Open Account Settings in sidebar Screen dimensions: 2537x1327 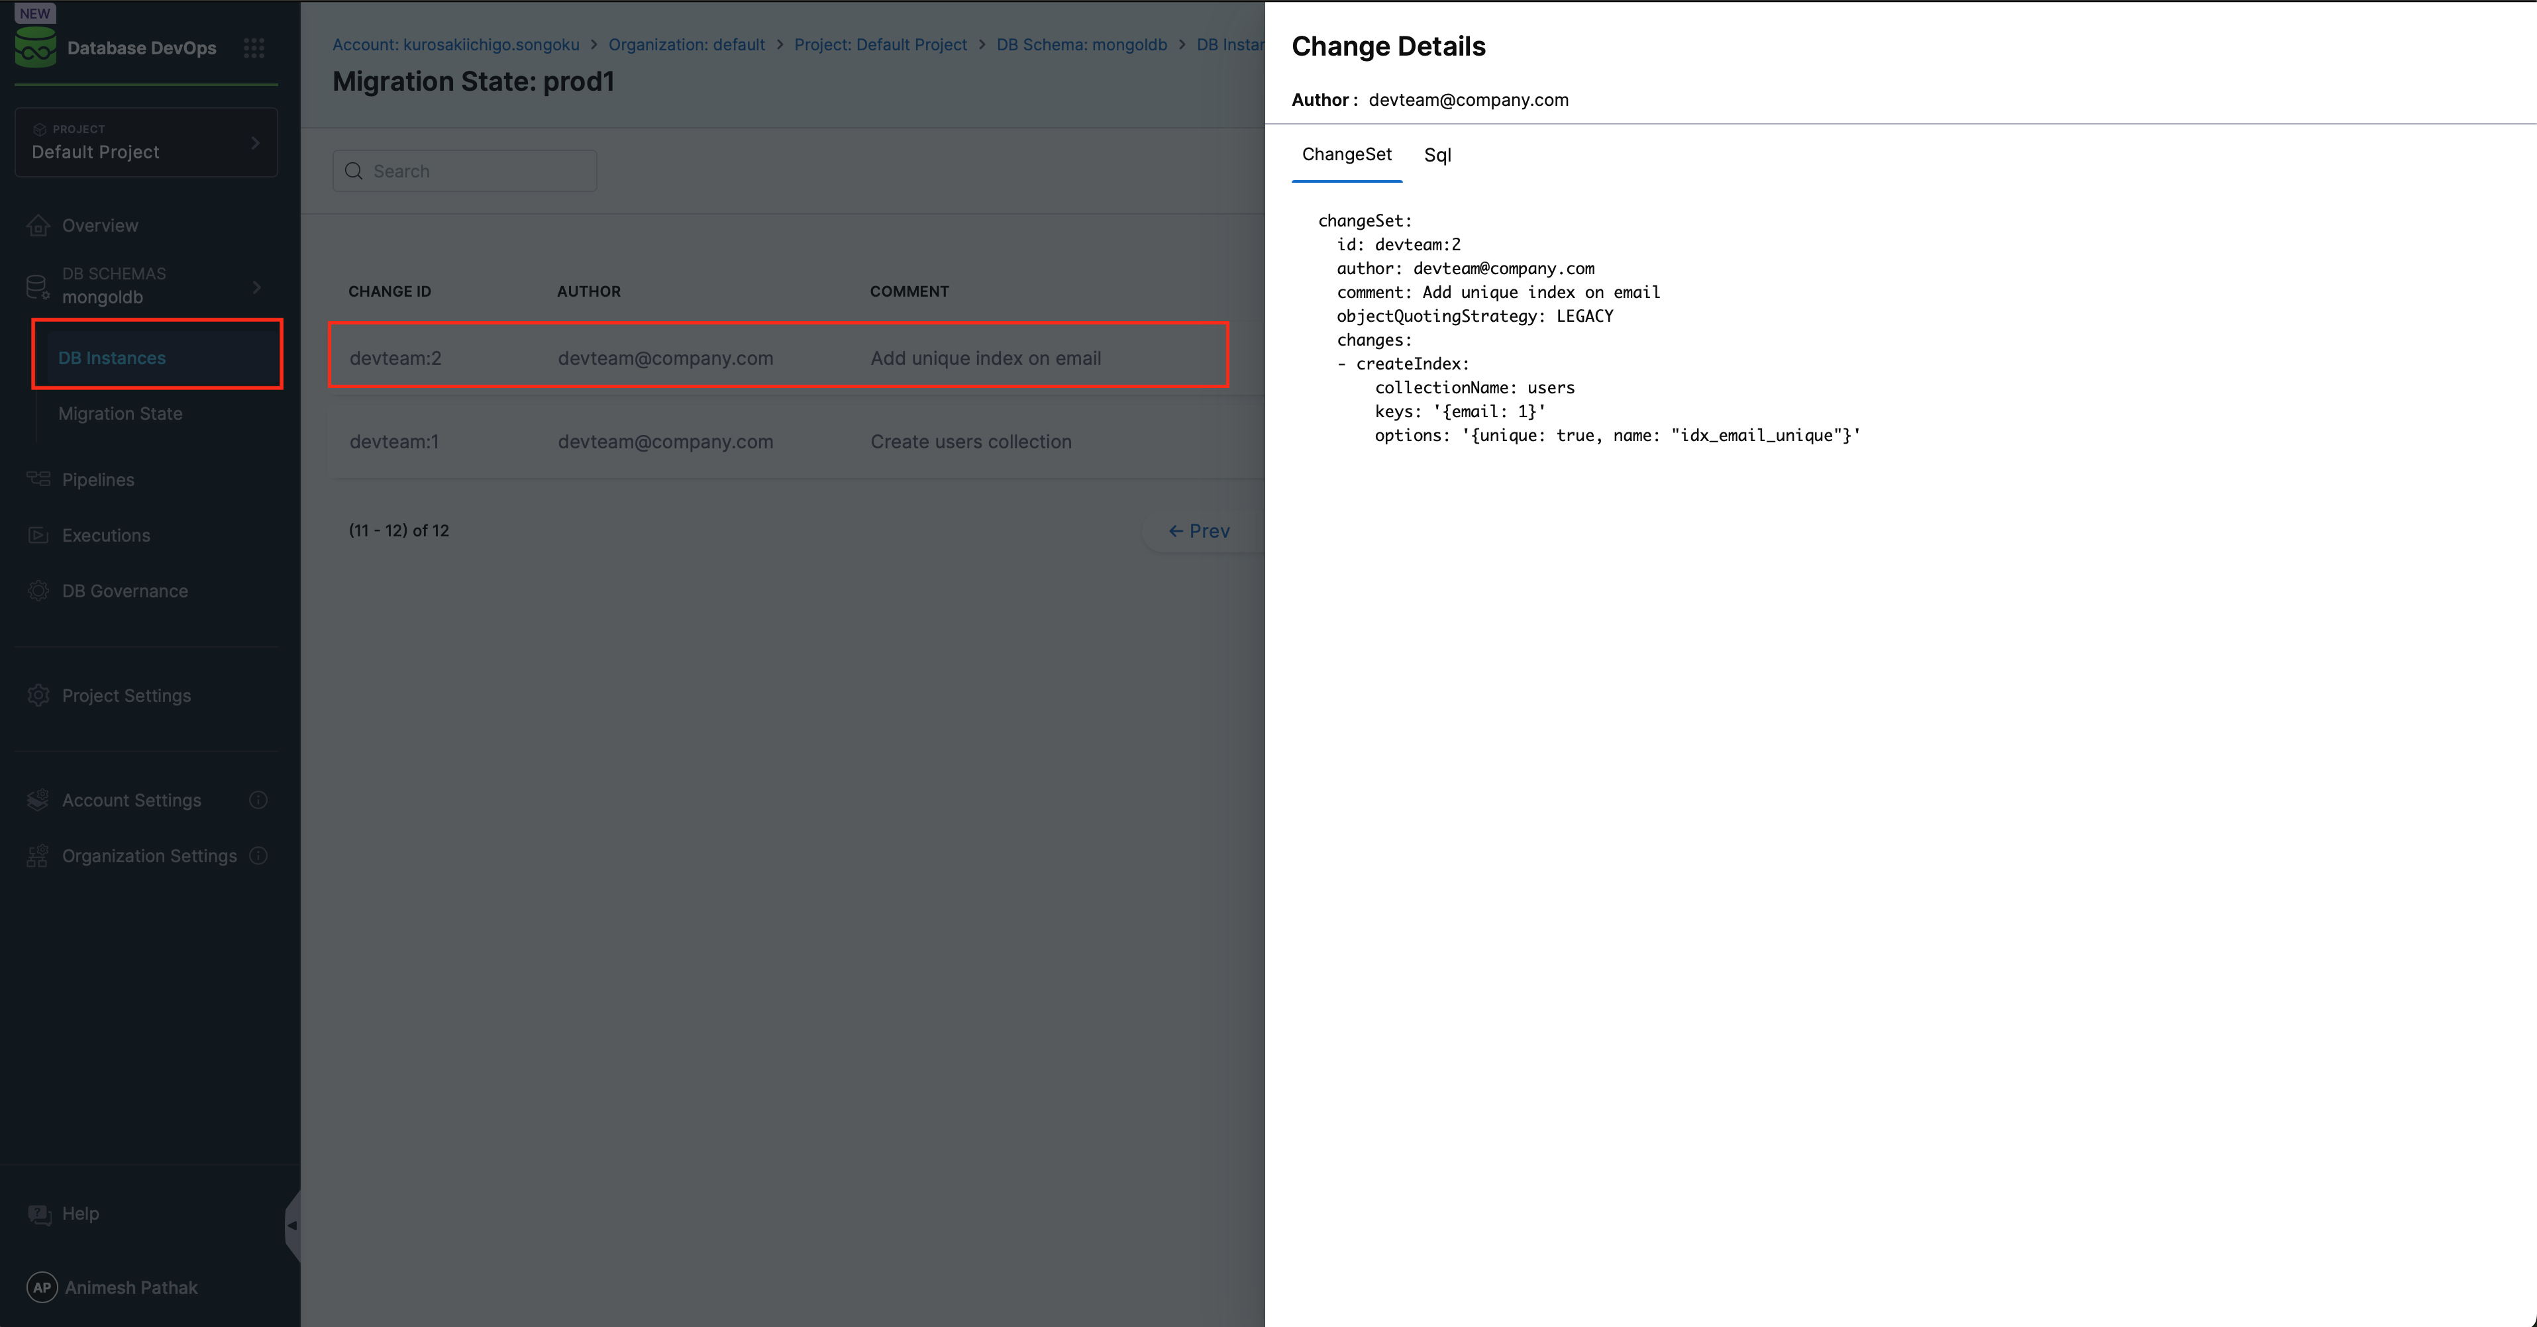point(131,801)
